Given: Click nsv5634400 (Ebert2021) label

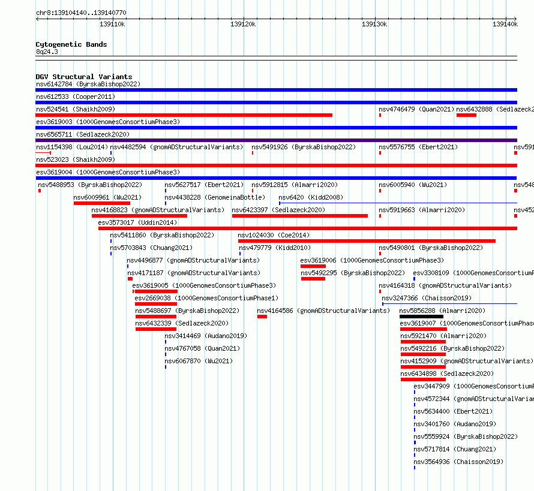Looking at the screenshot, I should (453, 411).
